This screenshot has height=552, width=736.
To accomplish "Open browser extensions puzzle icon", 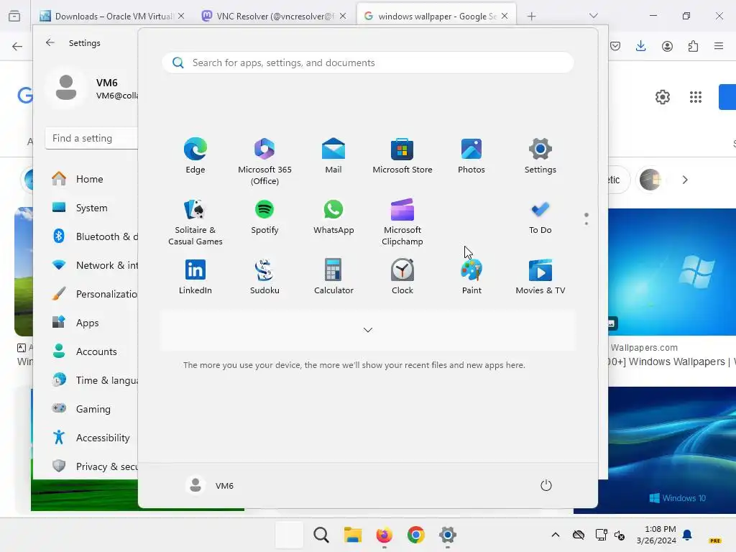I will (693, 46).
